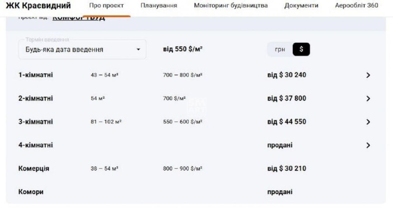The width and height of the screenshot is (393, 215).
Task: Open the Термін введення dropdown
Action: 82,50
